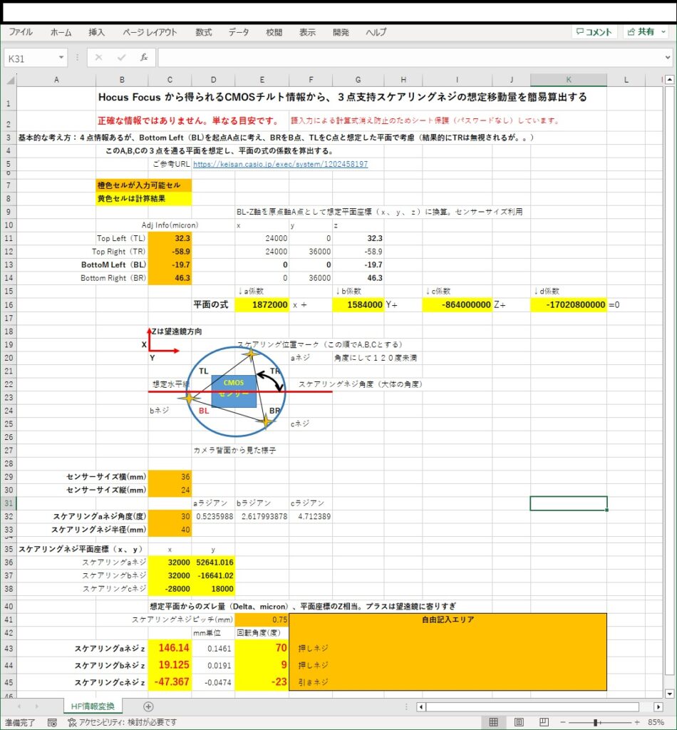The height and width of the screenshot is (730, 677).
Task: Open the 開発 tab
Action: coord(341,32)
